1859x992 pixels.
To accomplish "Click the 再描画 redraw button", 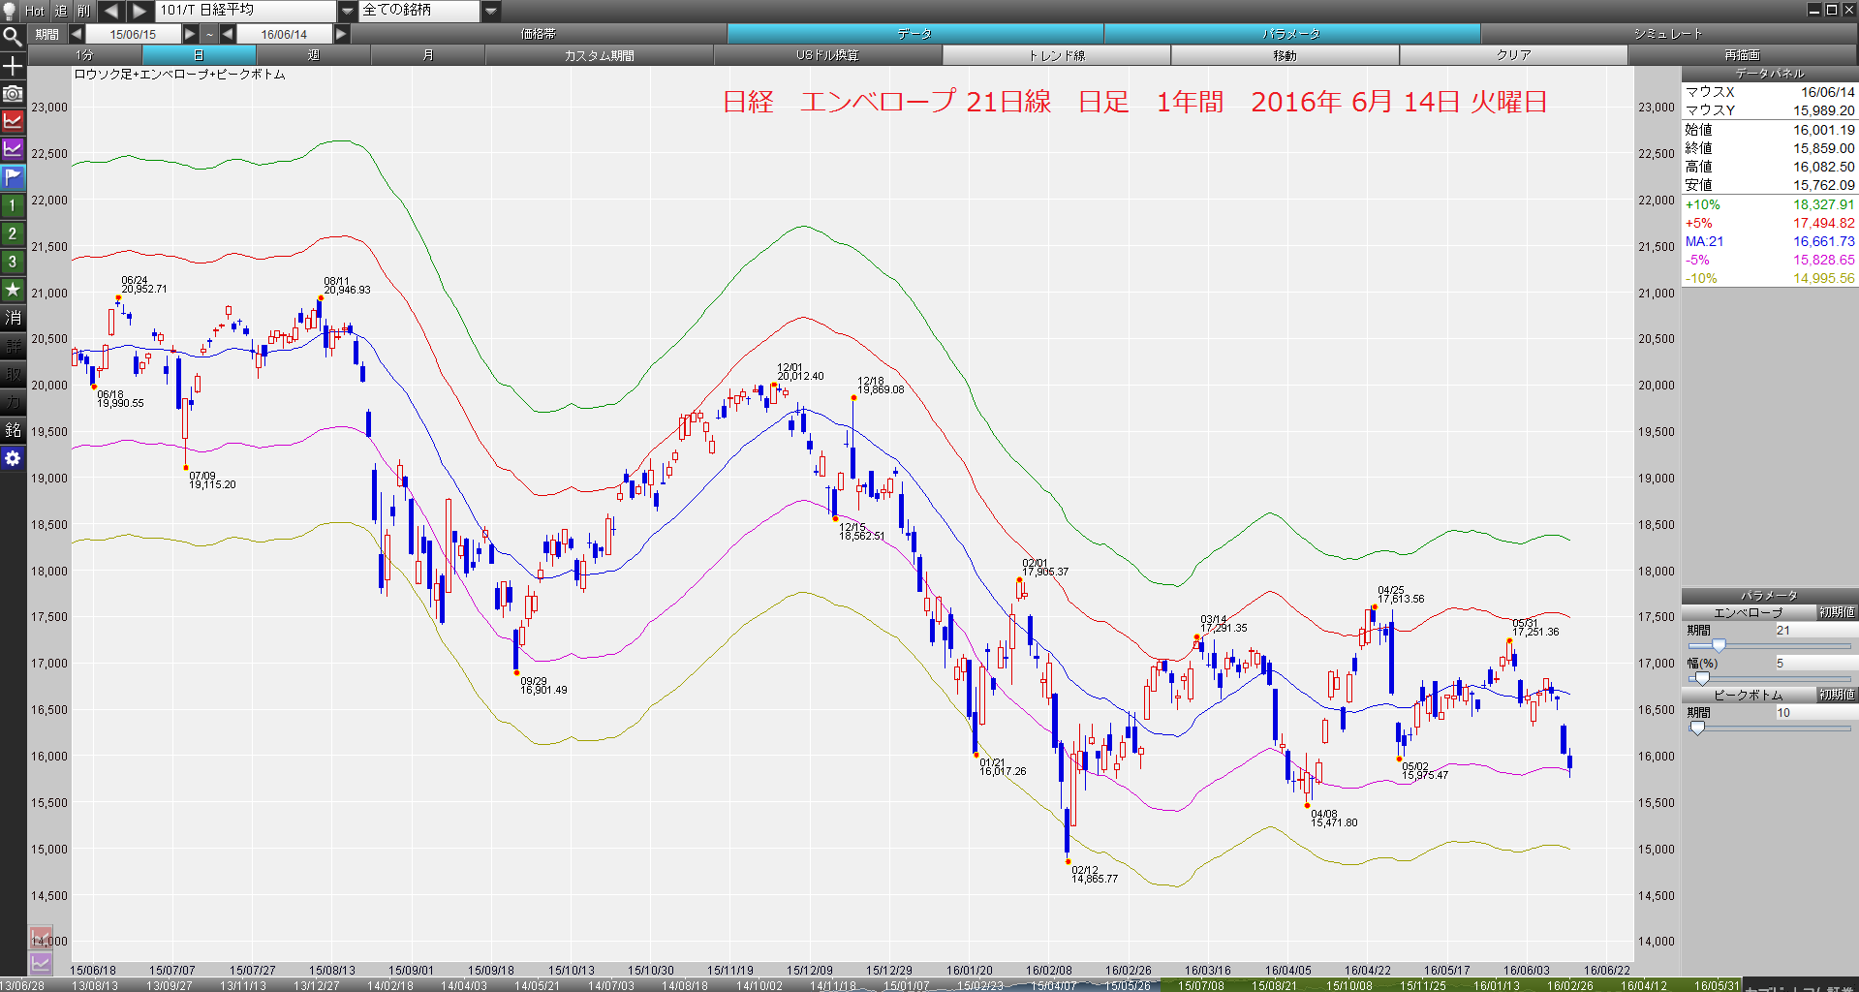I will click(1742, 55).
